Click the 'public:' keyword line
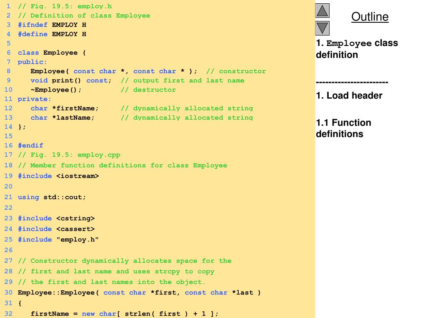This screenshot has width=425, height=318. [32, 62]
